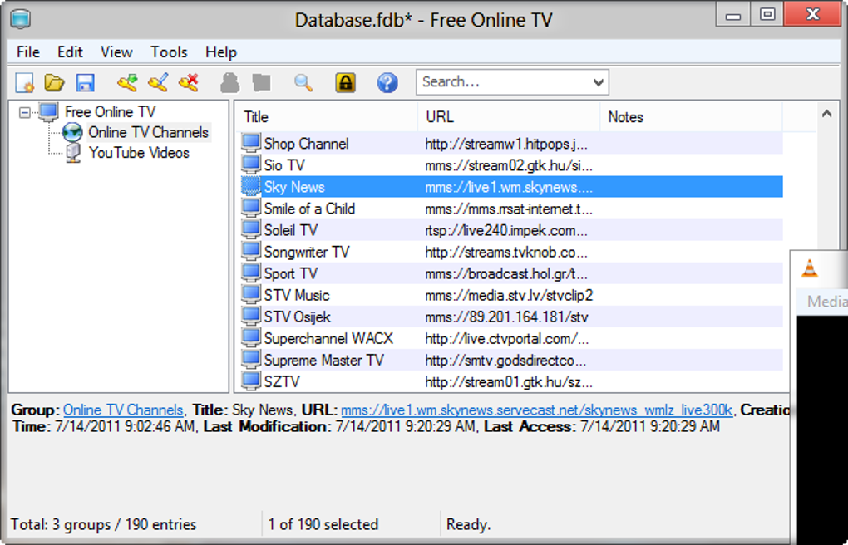The height and width of the screenshot is (545, 848).
Task: Select the STV Music entry
Action: pos(511,295)
